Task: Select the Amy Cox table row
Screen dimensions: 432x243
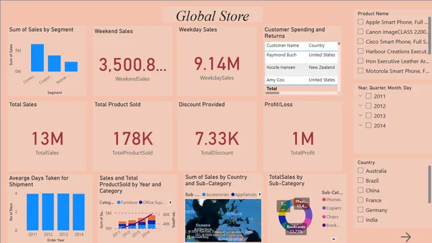Action: click(301, 80)
